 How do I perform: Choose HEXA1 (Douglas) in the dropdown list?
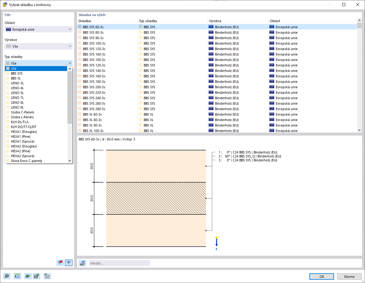click(x=36, y=132)
